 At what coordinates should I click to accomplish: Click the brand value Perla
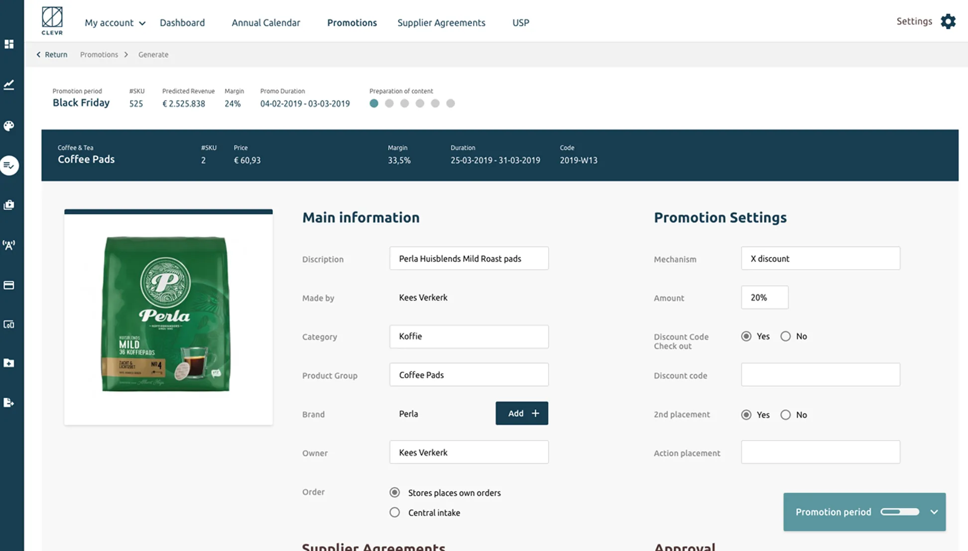[408, 414]
